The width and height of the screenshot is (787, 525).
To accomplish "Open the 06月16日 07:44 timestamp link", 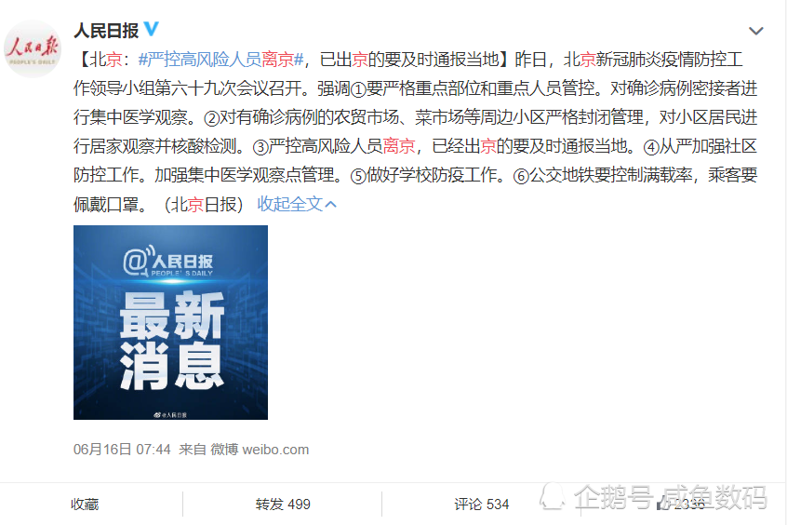I will [x=122, y=450].
